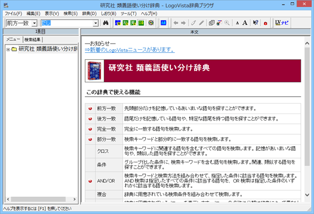Screen dimensions: 314x214
Task: Go forward with the right arrow icon
Action: 183,23
